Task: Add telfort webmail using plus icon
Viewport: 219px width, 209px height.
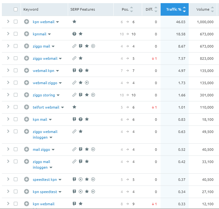Action: pyautogui.click(x=27, y=107)
